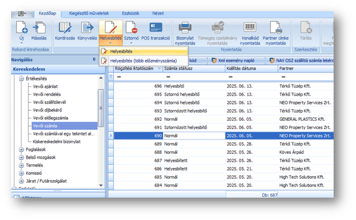Click NAV OSZ szállítói számla lekérdezés button

[303, 61]
